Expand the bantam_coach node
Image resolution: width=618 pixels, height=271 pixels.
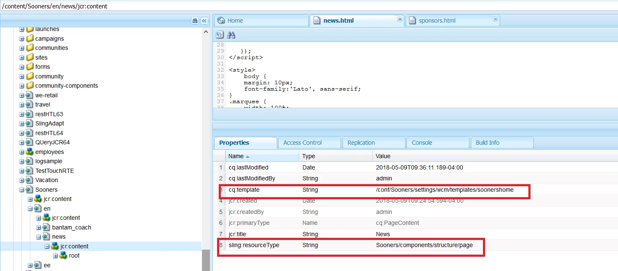pyautogui.click(x=39, y=228)
